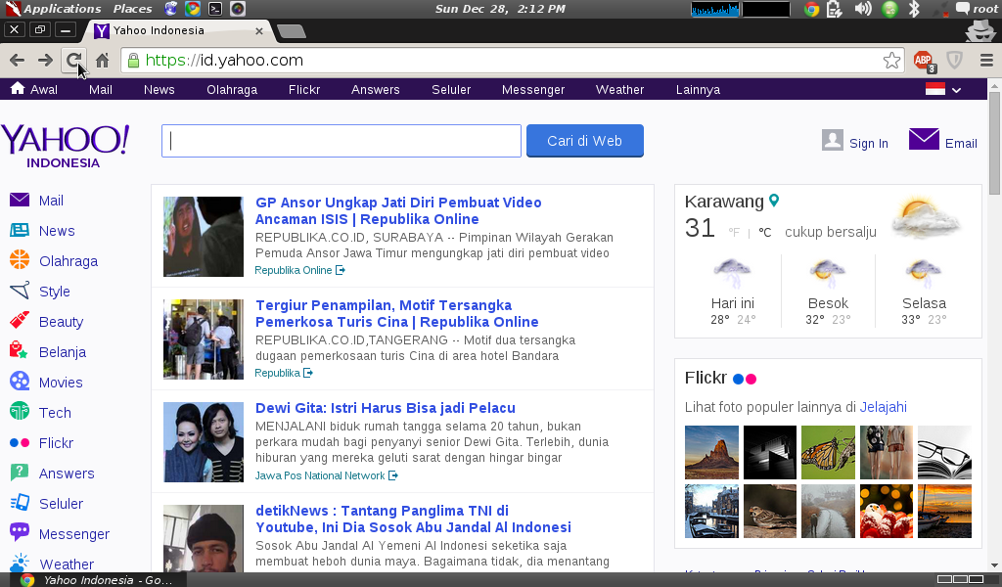
Task: Open the Lainnya more menu
Action: pos(698,89)
